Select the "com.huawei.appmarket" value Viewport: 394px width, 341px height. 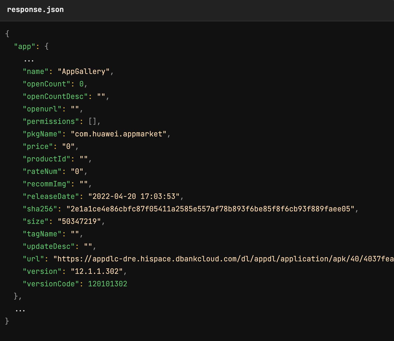119,134
